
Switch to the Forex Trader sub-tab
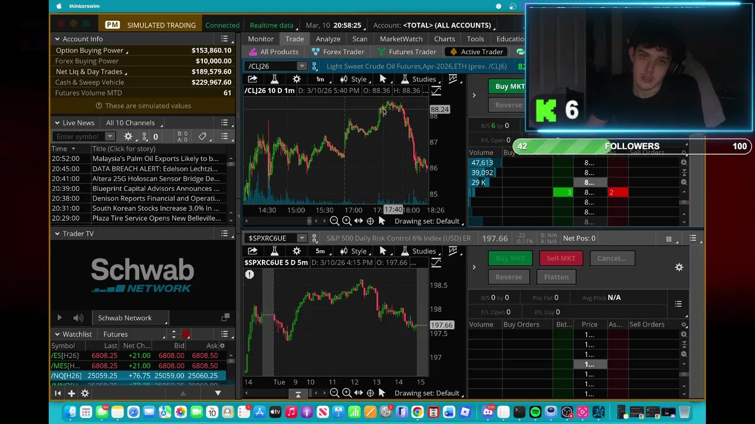point(337,52)
